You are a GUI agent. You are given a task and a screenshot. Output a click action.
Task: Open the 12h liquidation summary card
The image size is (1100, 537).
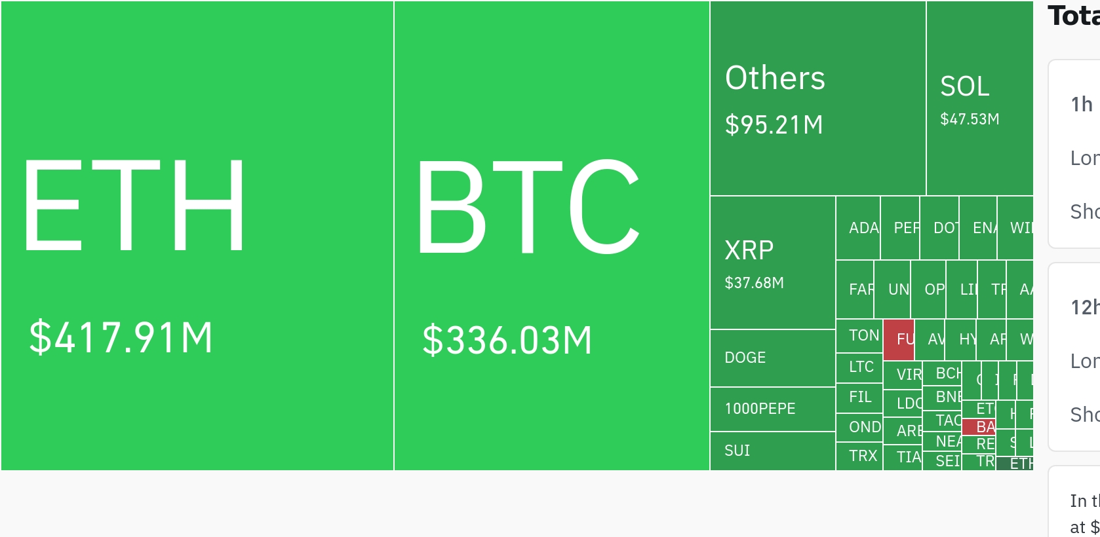pos(1074,357)
